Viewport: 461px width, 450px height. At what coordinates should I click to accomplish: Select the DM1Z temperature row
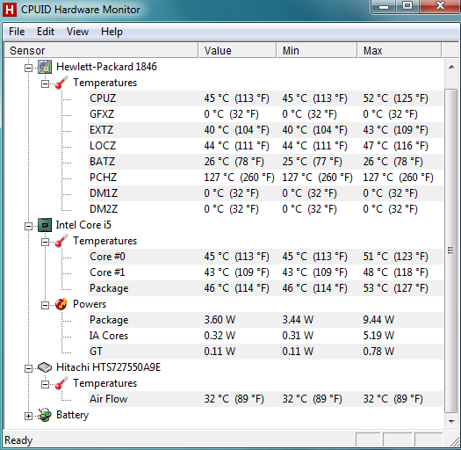265,193
